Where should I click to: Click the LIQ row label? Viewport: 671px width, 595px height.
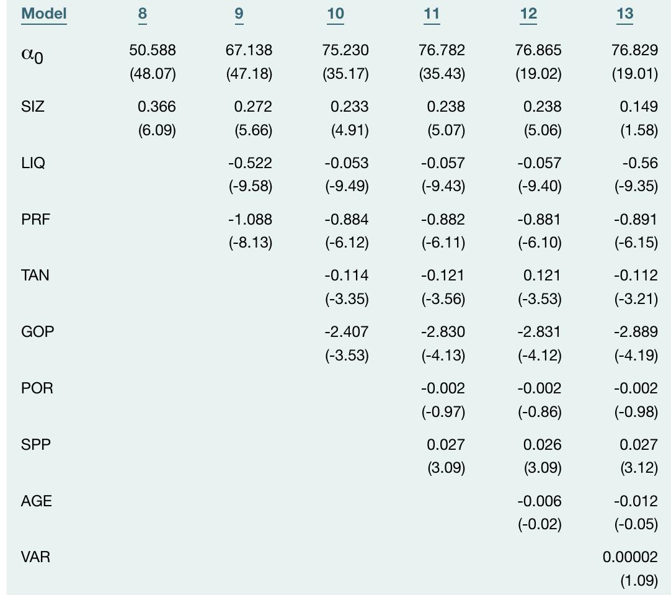click(33, 163)
